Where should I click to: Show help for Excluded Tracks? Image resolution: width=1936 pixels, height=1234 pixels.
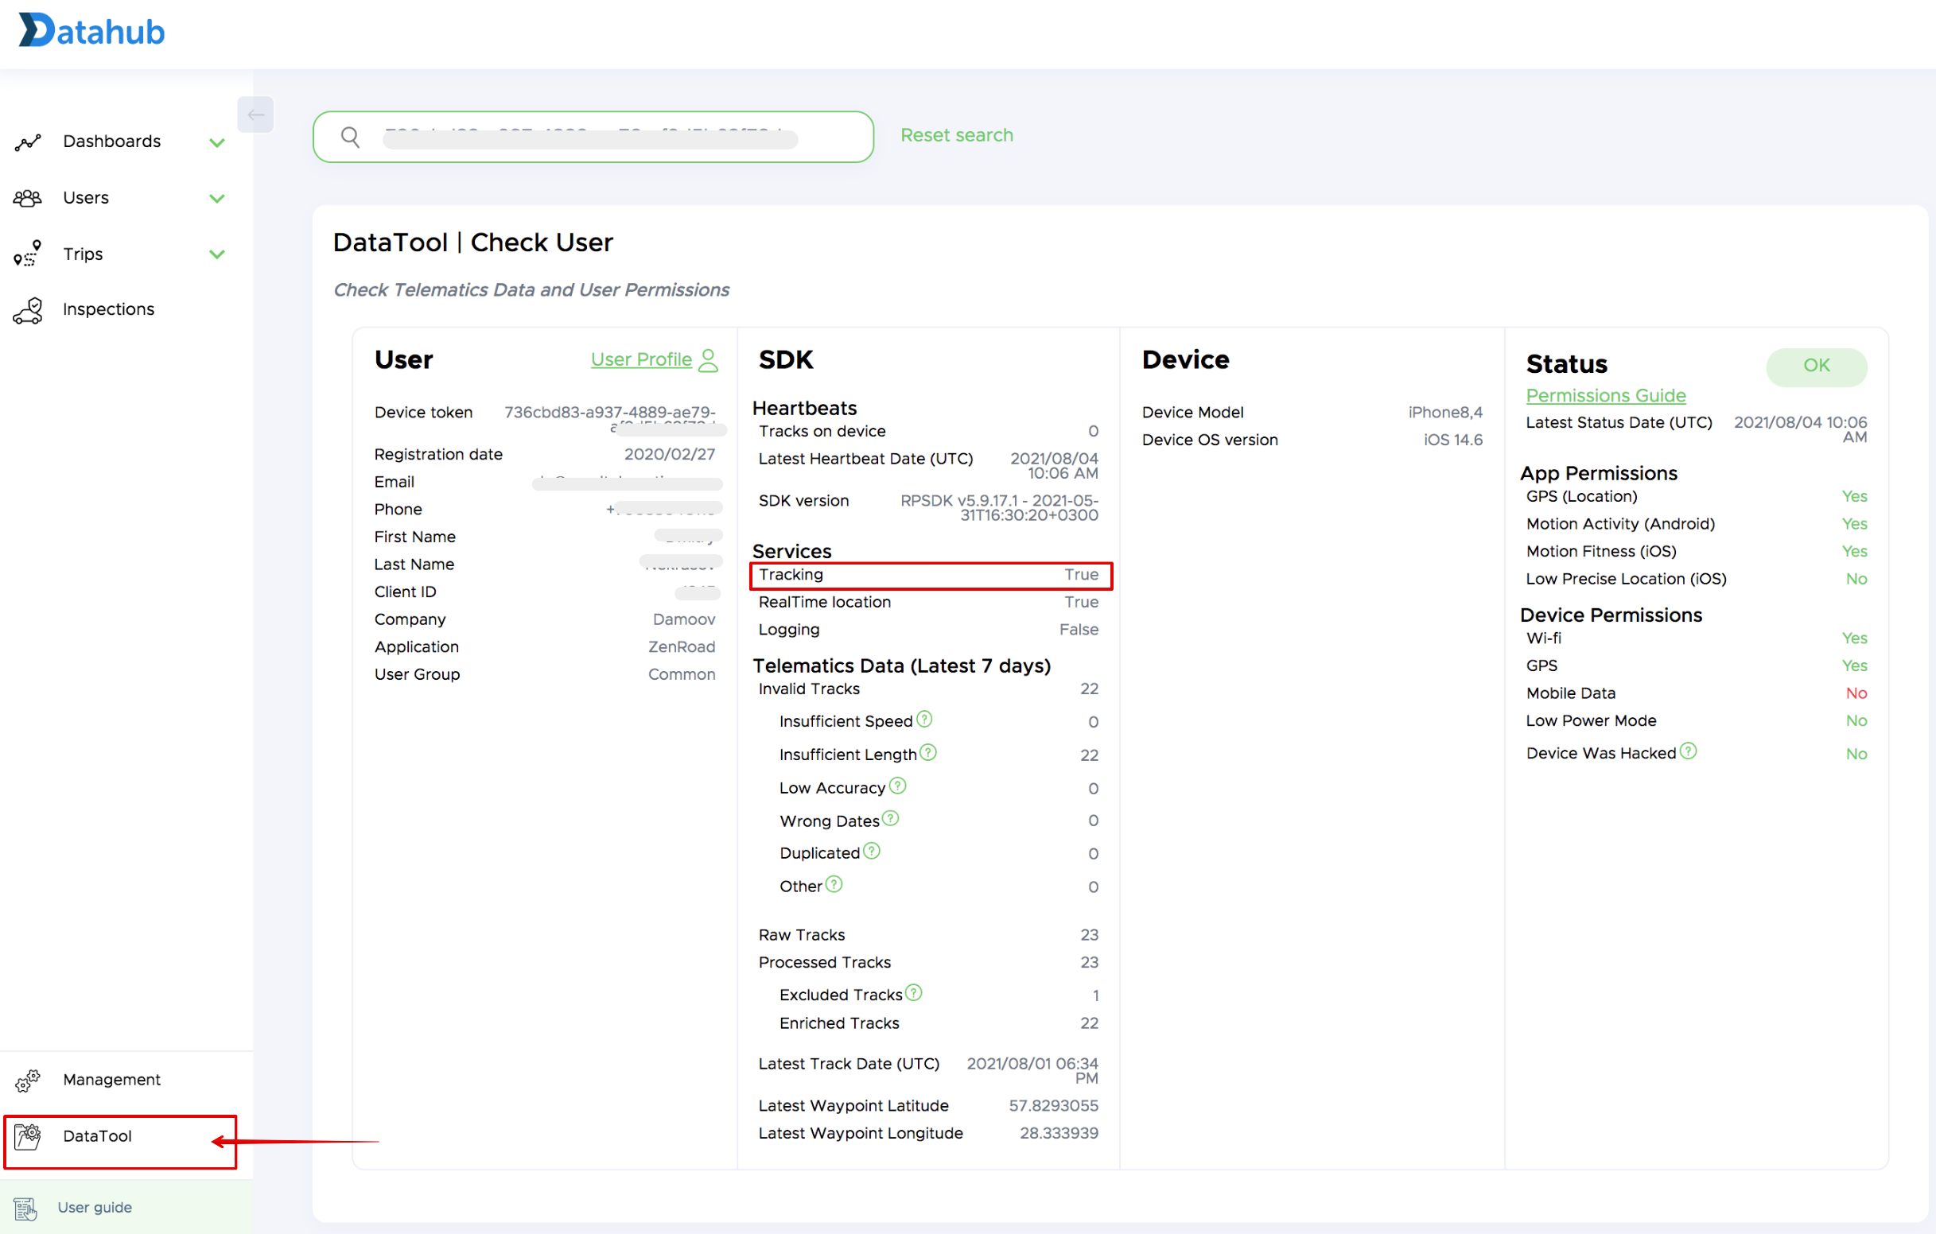[x=913, y=993]
